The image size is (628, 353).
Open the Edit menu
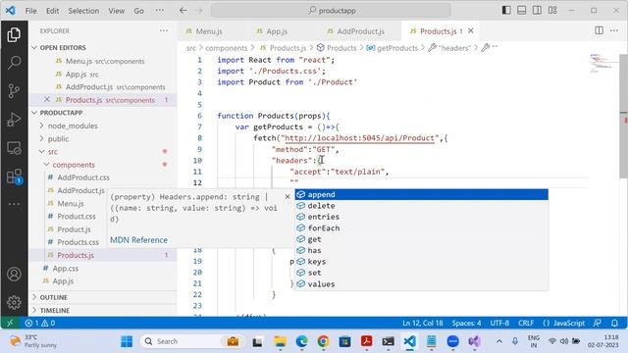tap(52, 11)
